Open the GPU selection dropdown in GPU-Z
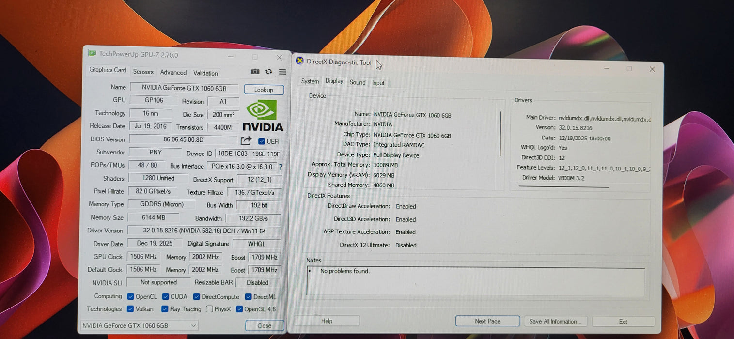This screenshot has width=734, height=339. pyautogui.click(x=139, y=325)
